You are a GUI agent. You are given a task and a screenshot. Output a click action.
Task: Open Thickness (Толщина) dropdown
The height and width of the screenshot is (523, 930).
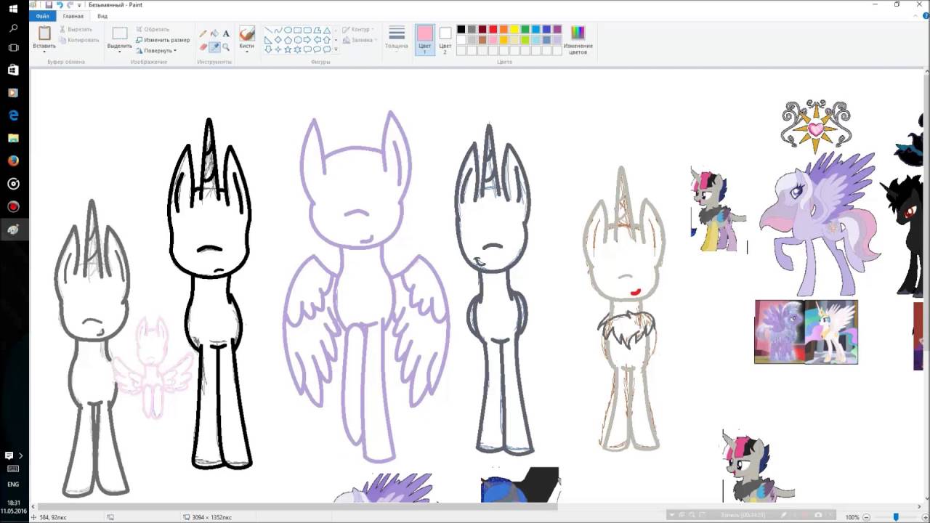tap(397, 40)
